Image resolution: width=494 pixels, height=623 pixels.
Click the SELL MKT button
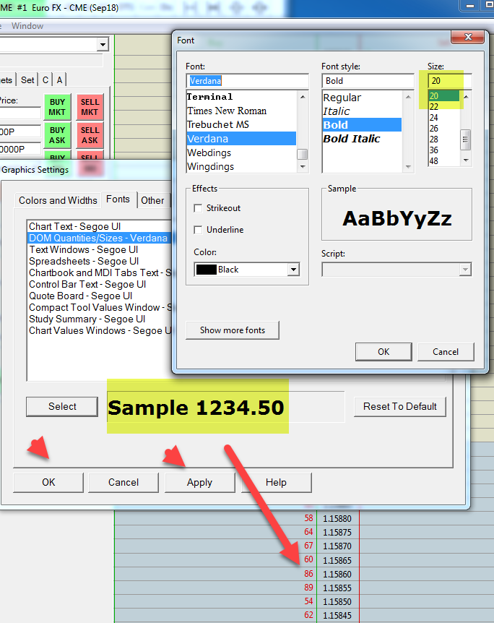tap(90, 107)
